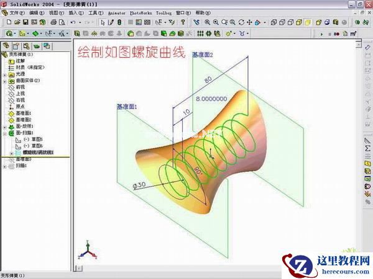Viewport: 373px width, 279px height.
Task: Click the Linear Pattern icon
Action: 200,33
